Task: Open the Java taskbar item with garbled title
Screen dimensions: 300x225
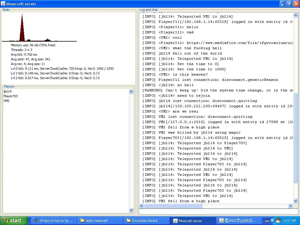Action: point(240,221)
